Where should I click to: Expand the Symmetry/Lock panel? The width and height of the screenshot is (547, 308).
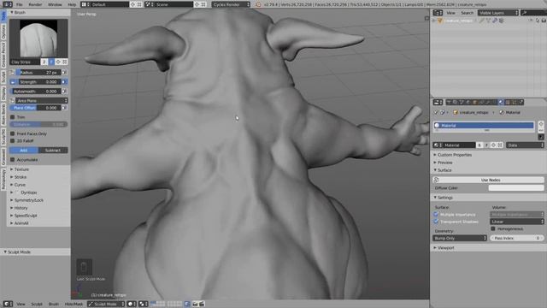[28, 200]
